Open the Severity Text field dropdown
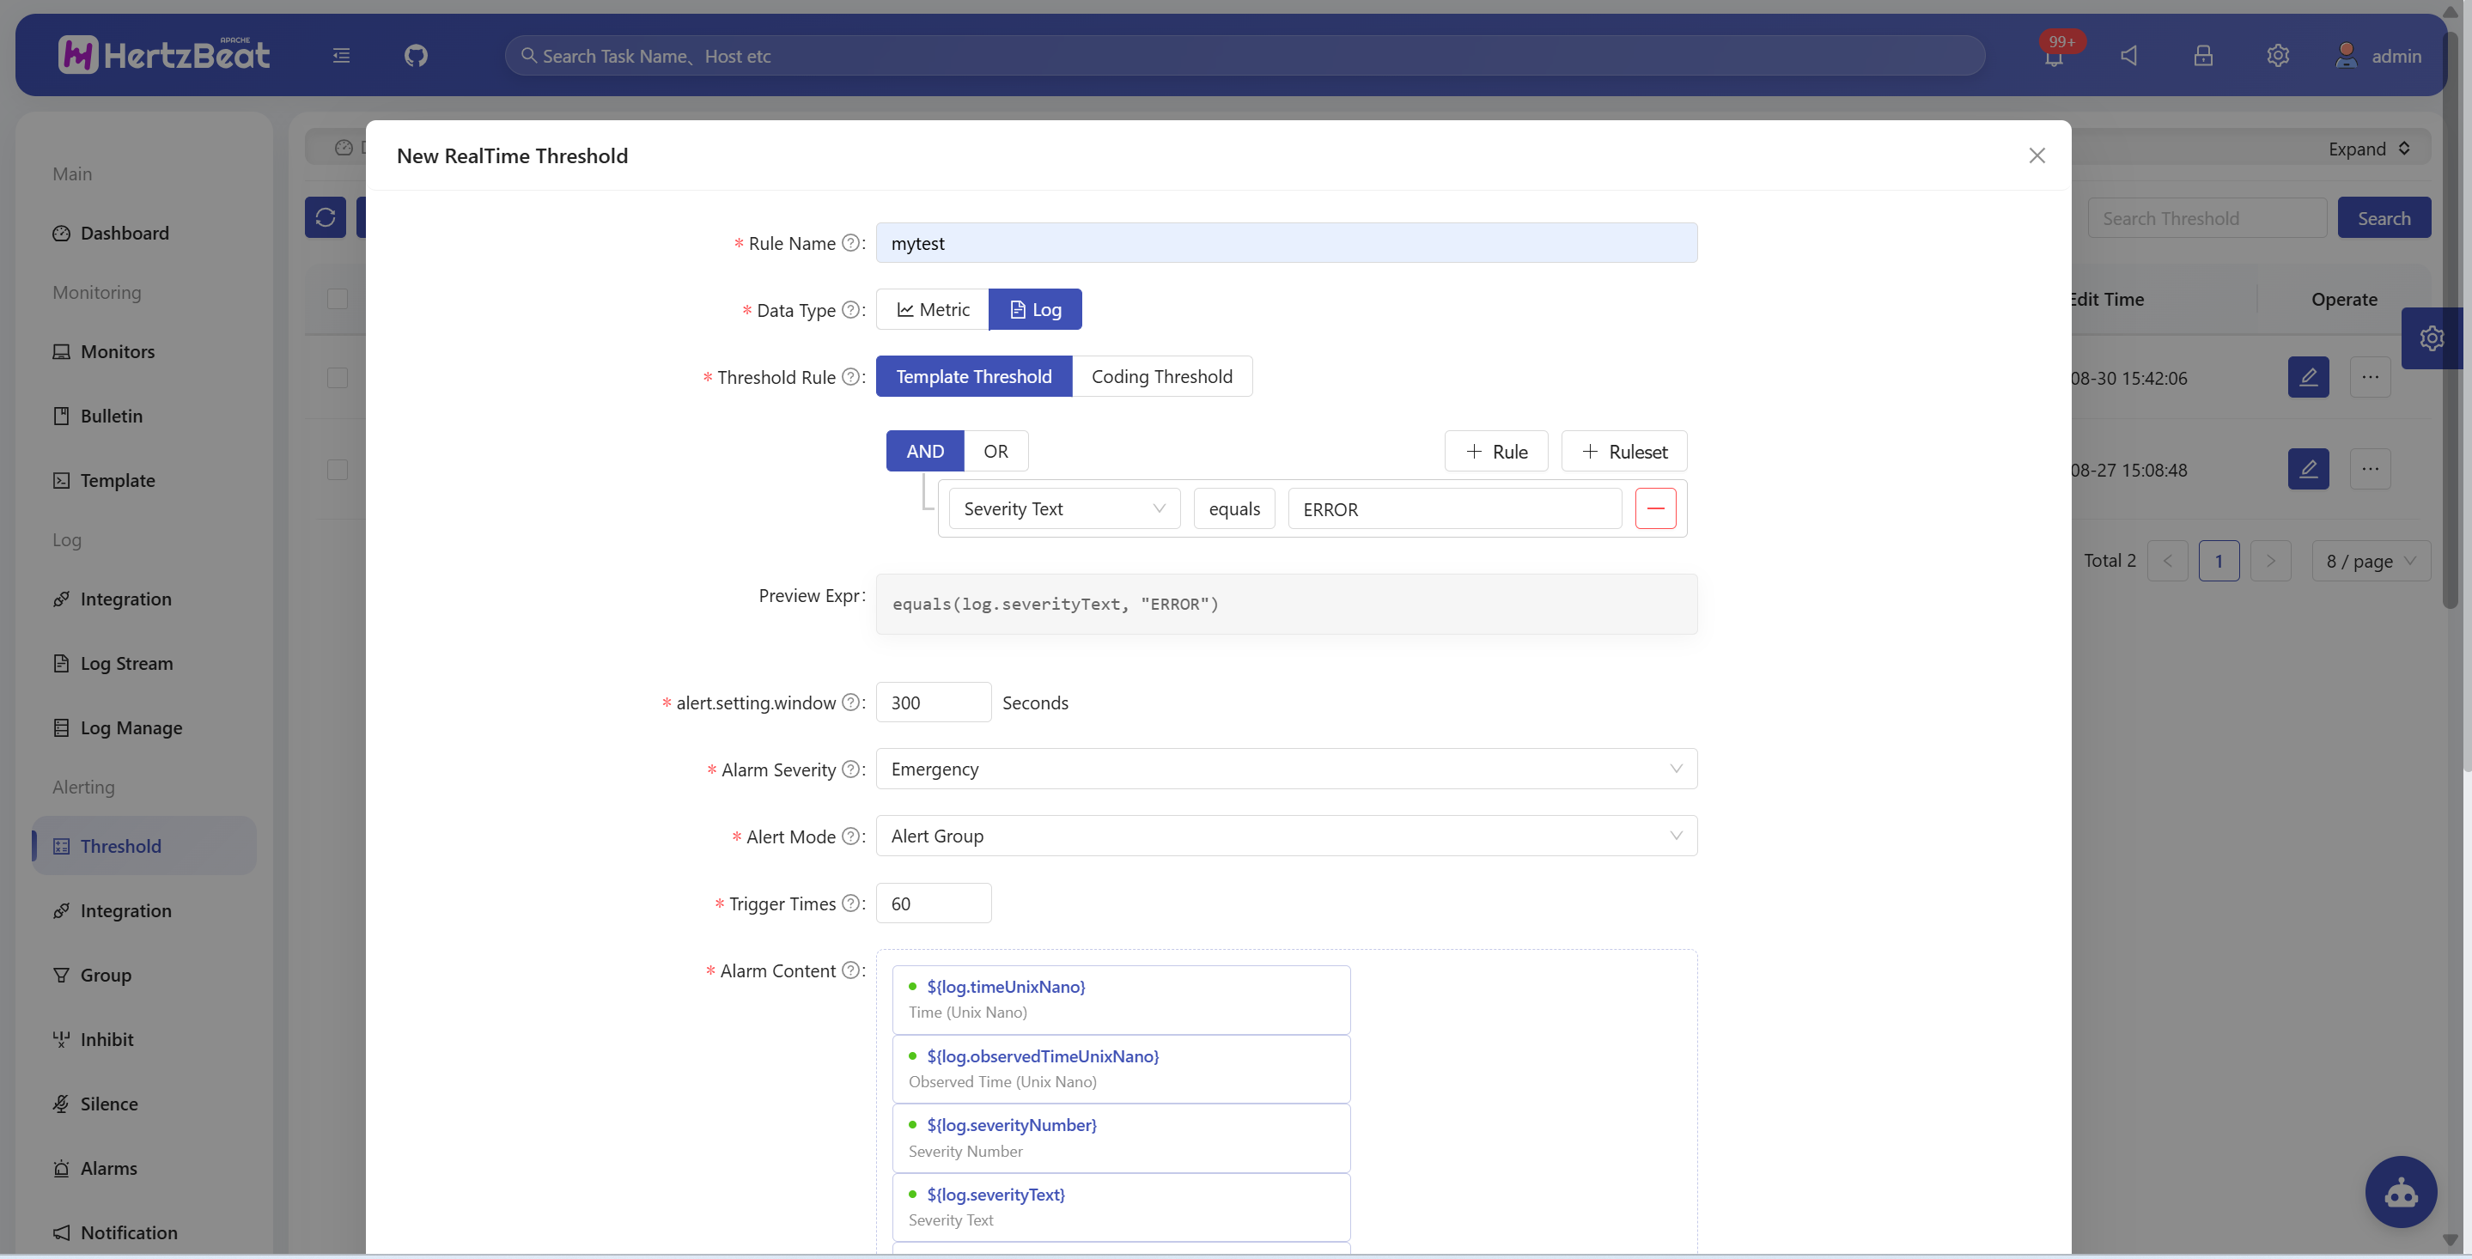 (1063, 508)
